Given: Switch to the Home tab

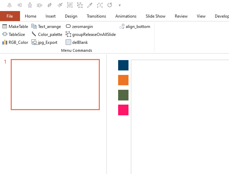Looking at the screenshot, I should tap(30, 16).
